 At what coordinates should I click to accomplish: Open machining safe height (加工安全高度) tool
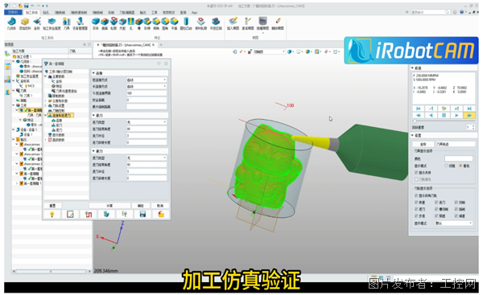coord(52,23)
